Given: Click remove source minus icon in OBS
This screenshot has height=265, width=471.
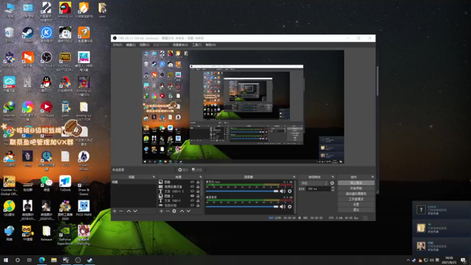Looking at the screenshot, I should point(168,211).
